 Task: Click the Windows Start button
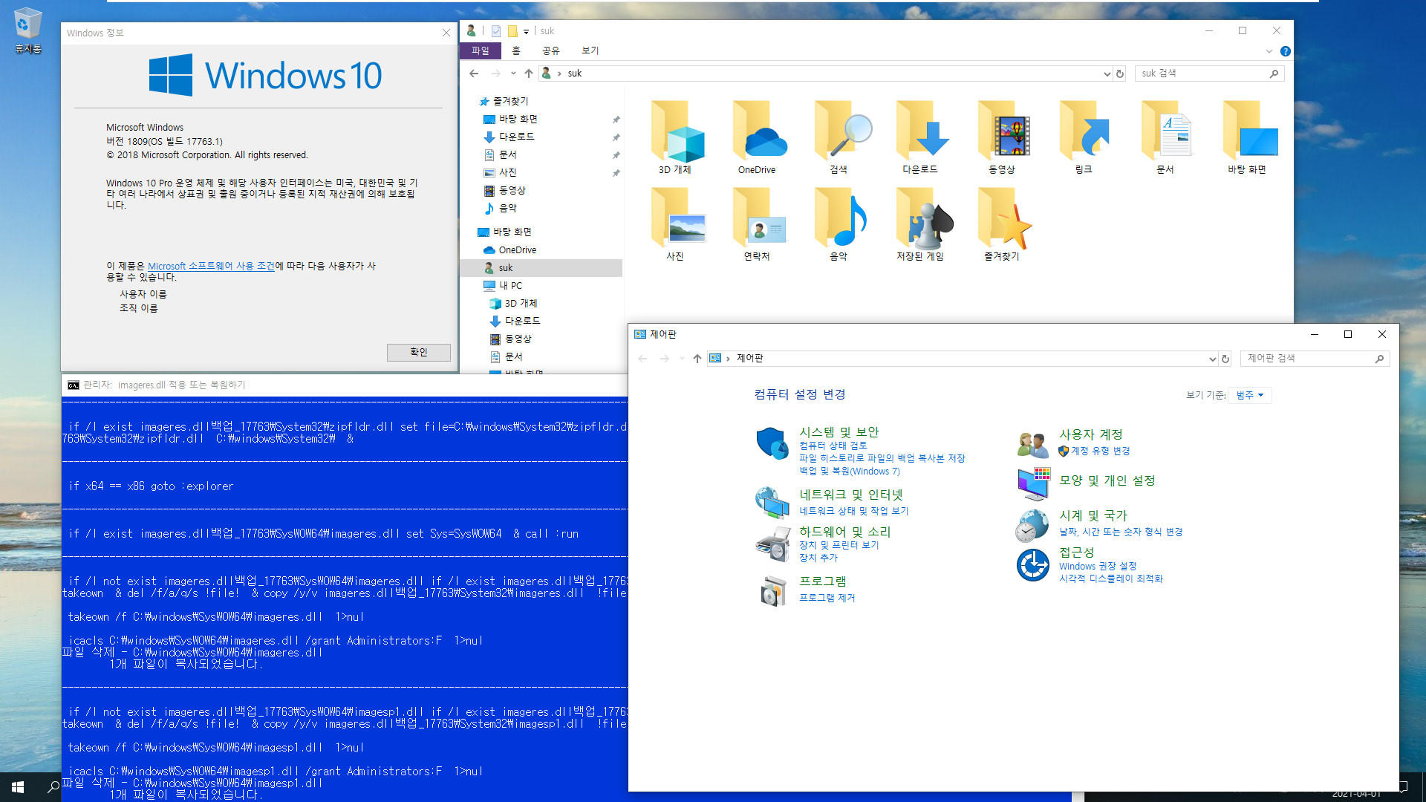coord(18,787)
